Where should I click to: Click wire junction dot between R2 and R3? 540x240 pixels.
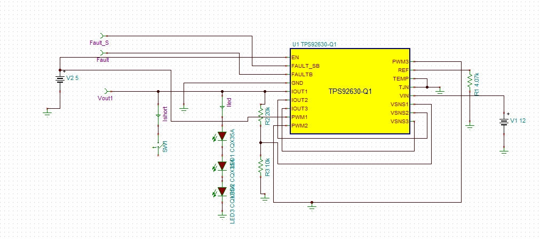coord(261,142)
